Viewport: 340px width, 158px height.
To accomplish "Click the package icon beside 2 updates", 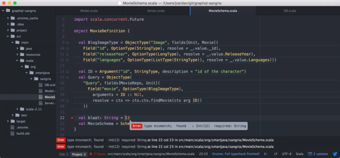I will pyautogui.click(x=310, y=154).
